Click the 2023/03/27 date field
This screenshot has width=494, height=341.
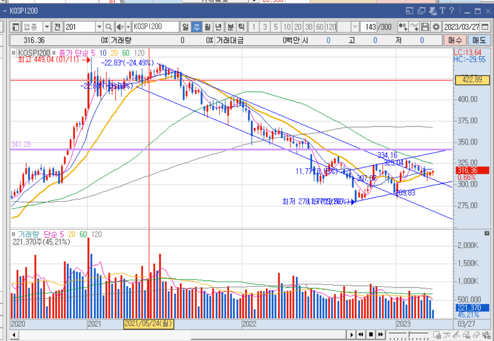coord(462,27)
